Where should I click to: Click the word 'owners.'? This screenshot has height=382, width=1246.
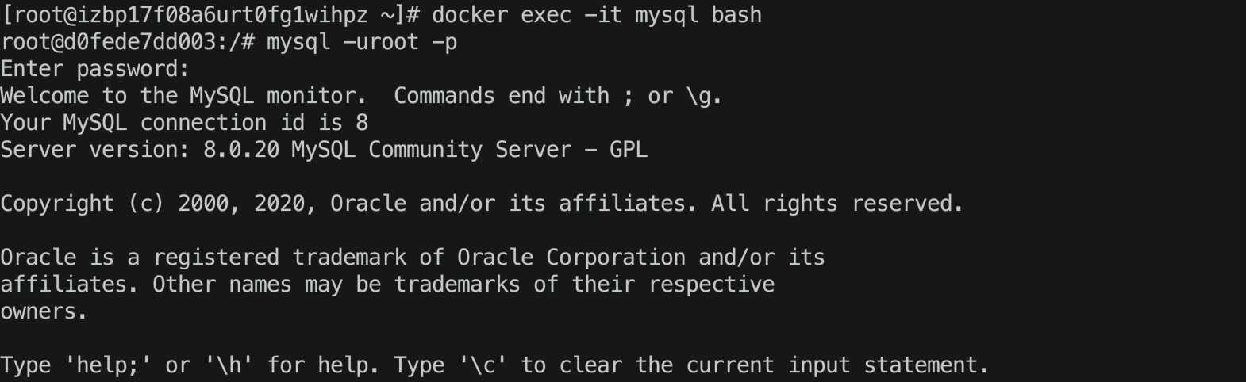[x=44, y=311]
